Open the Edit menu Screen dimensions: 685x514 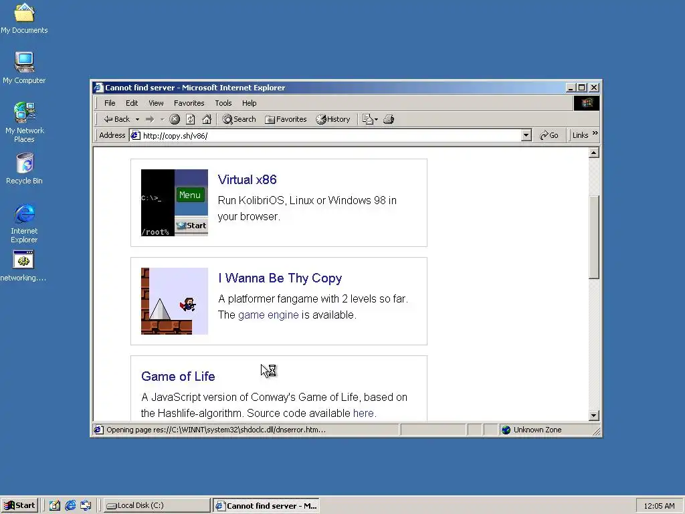[x=132, y=103]
